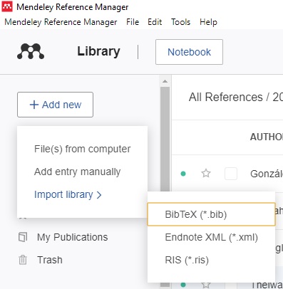Tick the checkbox on the González row
The width and height of the screenshot is (283, 289).
pyautogui.click(x=231, y=174)
